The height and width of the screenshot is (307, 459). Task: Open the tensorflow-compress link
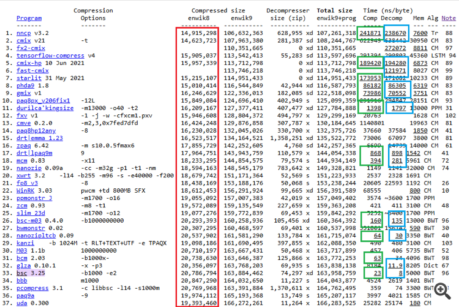point(50,56)
